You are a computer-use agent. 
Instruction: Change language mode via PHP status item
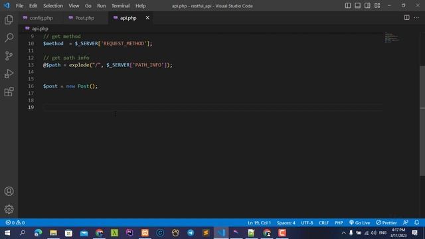pyautogui.click(x=339, y=223)
